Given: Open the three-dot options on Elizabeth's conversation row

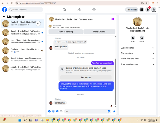Looking at the screenshot, I should (x=38, y=24).
